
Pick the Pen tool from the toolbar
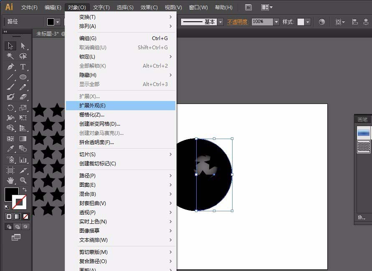tap(10, 66)
